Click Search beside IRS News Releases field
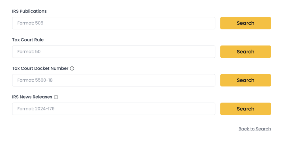Screen dimensions: 290x154 click(x=246, y=109)
